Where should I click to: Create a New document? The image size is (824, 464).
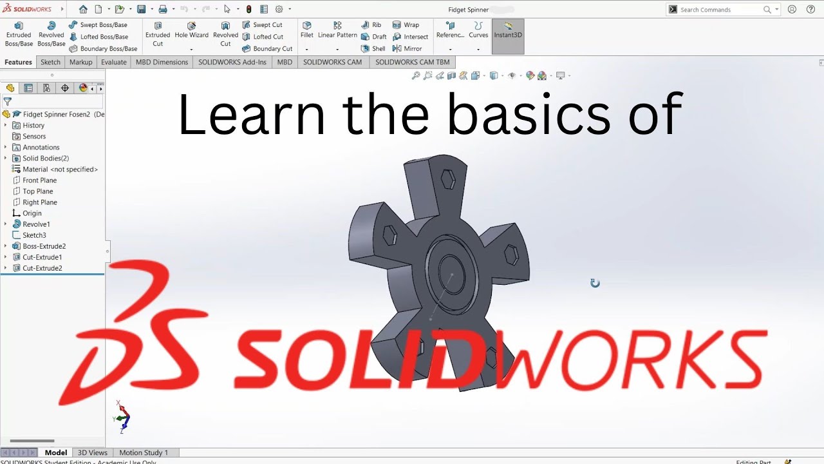[x=98, y=9]
